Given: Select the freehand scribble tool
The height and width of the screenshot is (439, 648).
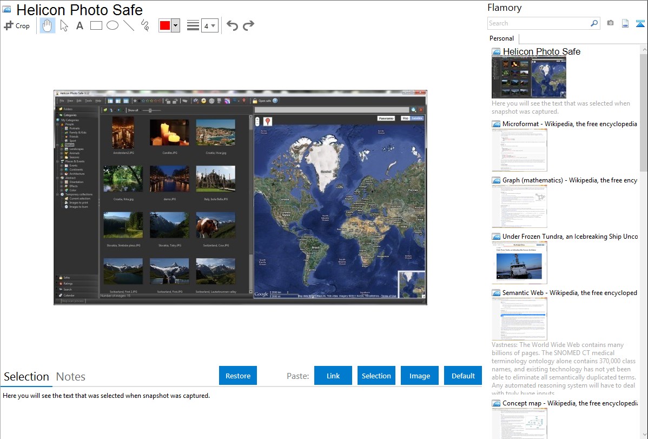Looking at the screenshot, I should [145, 25].
